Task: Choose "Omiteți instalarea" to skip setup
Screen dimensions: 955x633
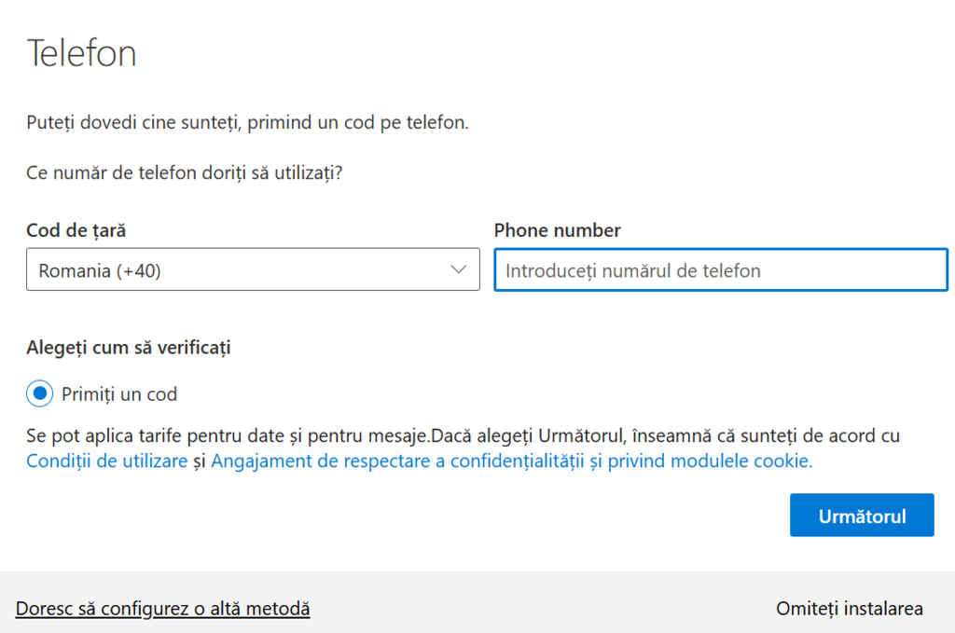Action: (849, 609)
